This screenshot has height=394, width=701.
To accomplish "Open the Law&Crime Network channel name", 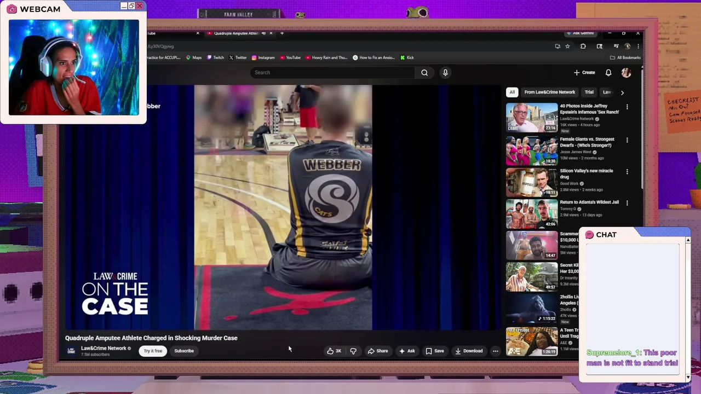I will coord(104,348).
